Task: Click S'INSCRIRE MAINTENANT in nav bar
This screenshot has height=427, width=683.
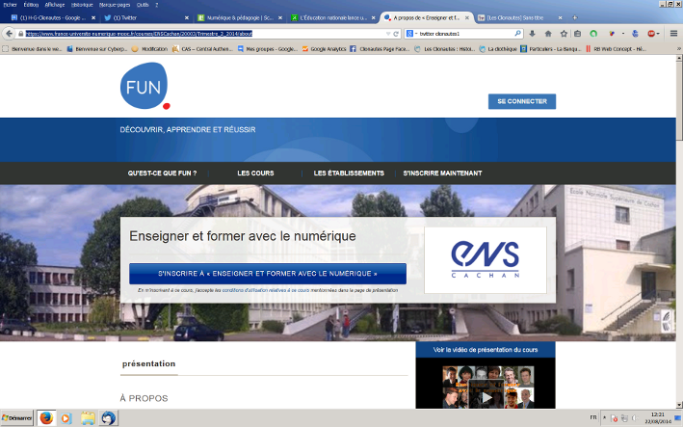Action: [442, 173]
